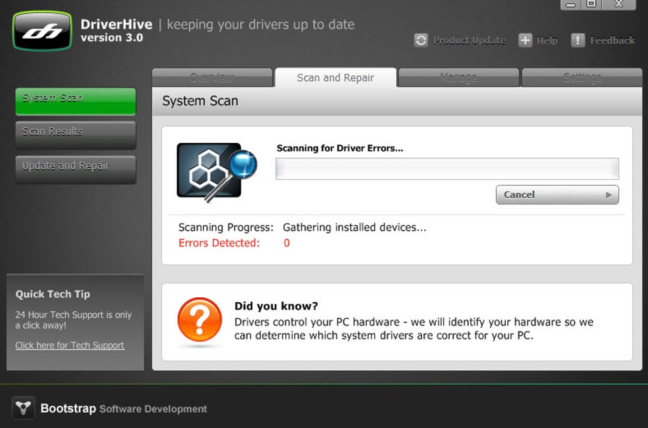Screen dimensions: 648x428
Task: Go to Update and Repair
Action: click(76, 169)
